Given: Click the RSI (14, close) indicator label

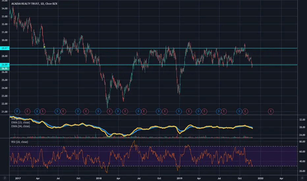Looking at the screenshot, I should [19, 142].
